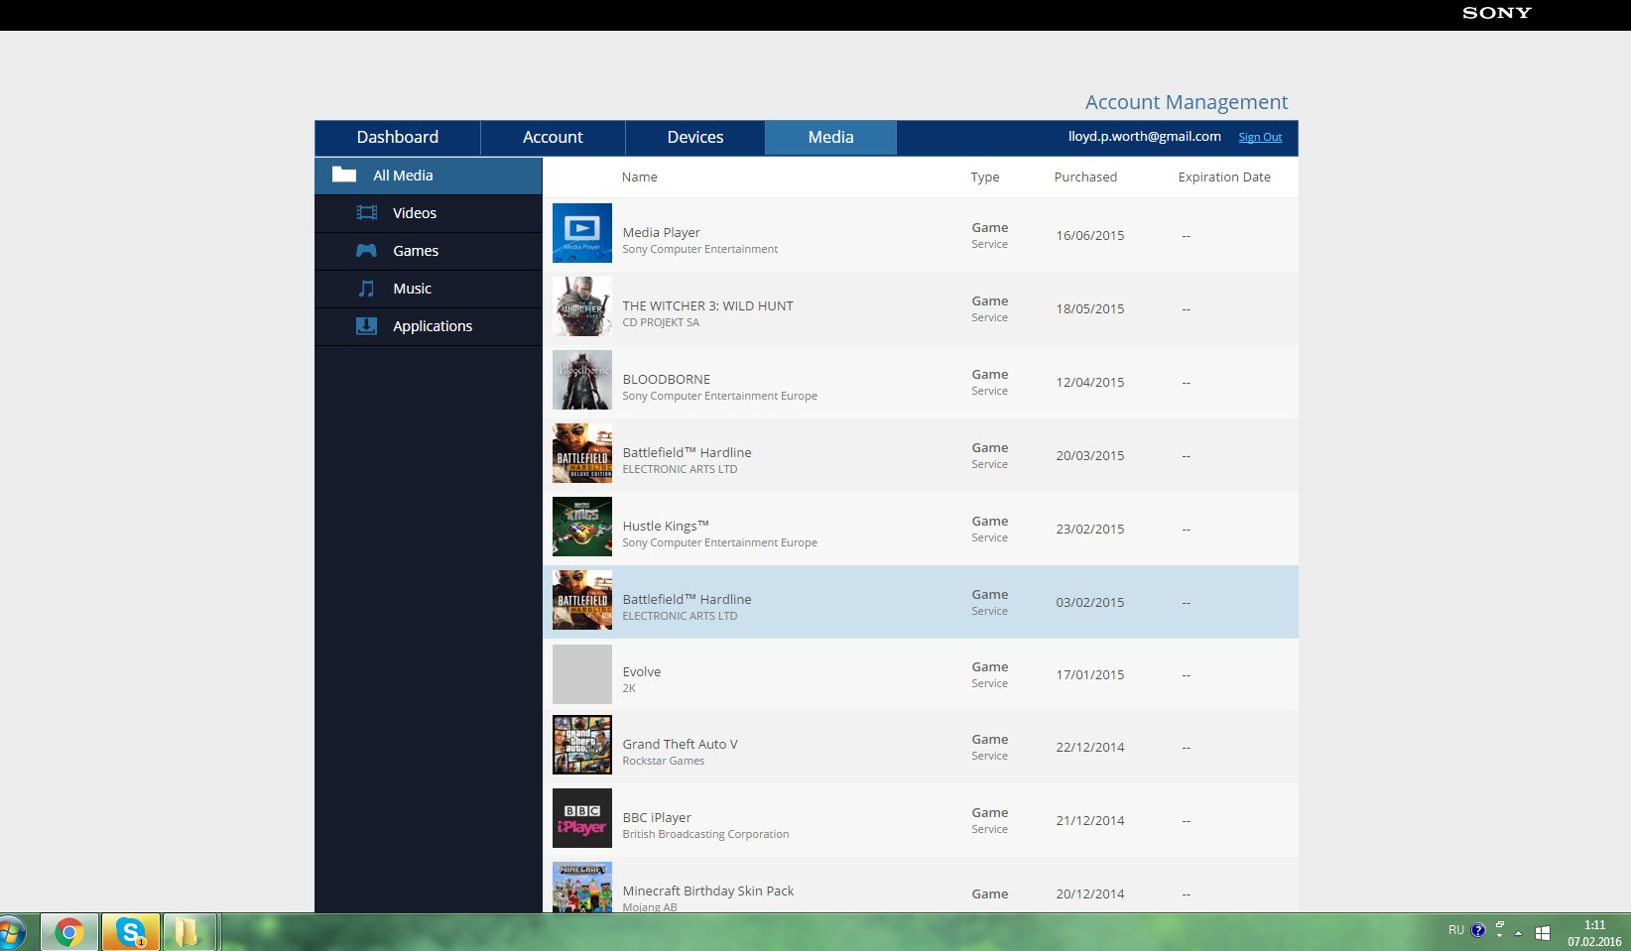
Task: Click THE WITCHER 3: WILD HUNT title
Action: tap(707, 305)
